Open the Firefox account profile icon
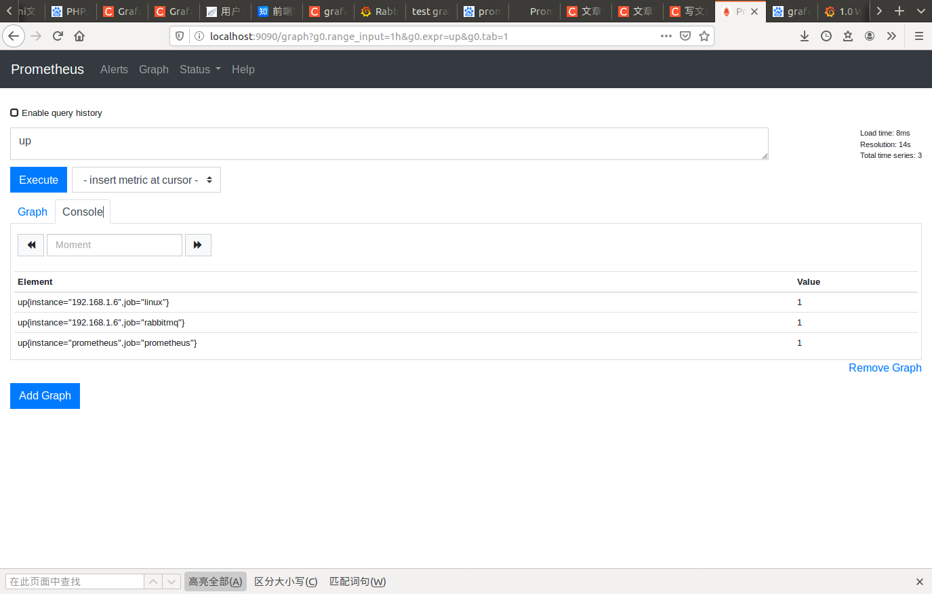This screenshot has width=932, height=594. [x=870, y=36]
